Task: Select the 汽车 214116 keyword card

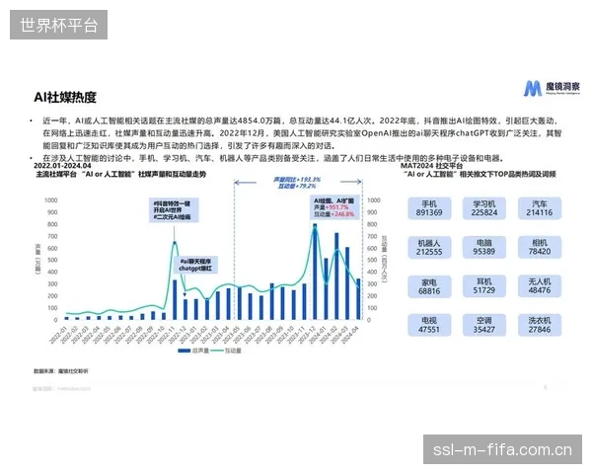Action: pos(539,208)
